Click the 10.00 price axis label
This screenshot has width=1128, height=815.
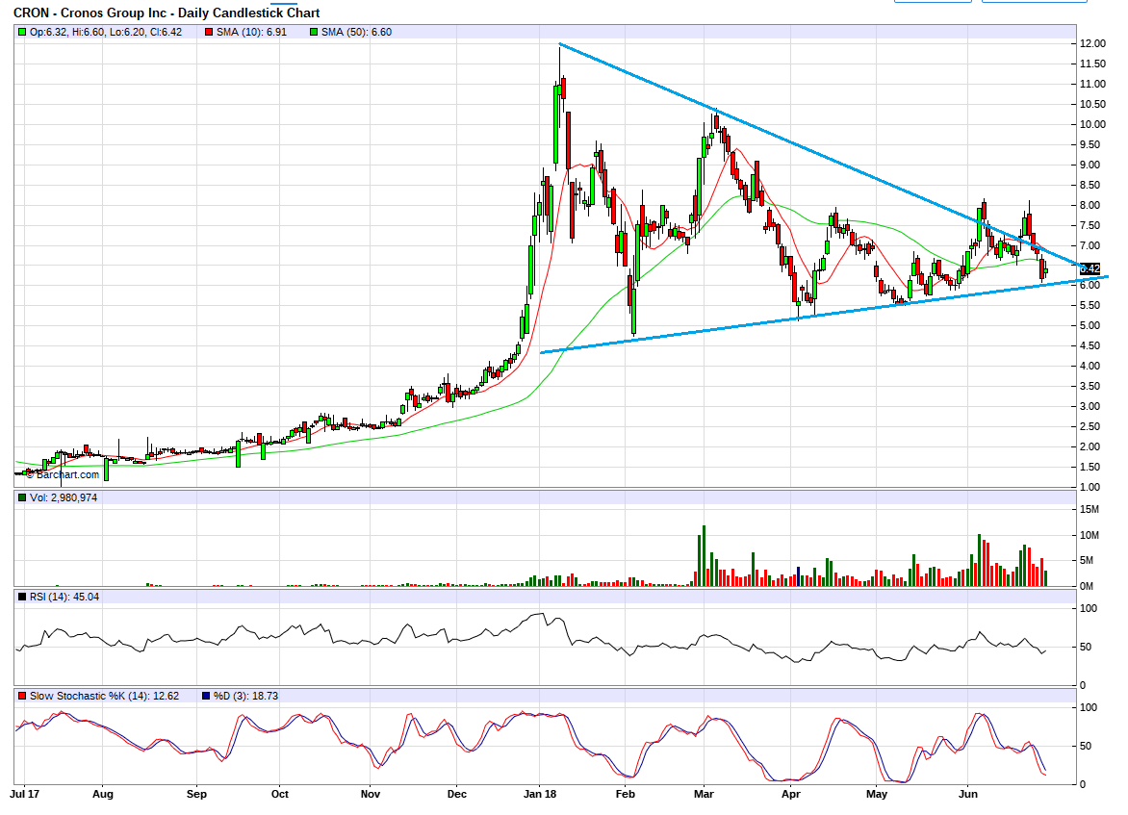point(1092,124)
